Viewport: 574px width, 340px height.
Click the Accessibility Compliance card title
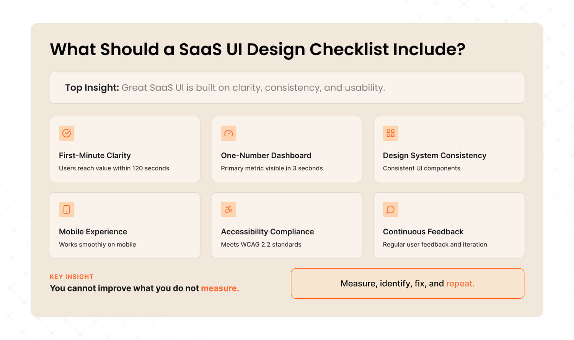coord(267,232)
